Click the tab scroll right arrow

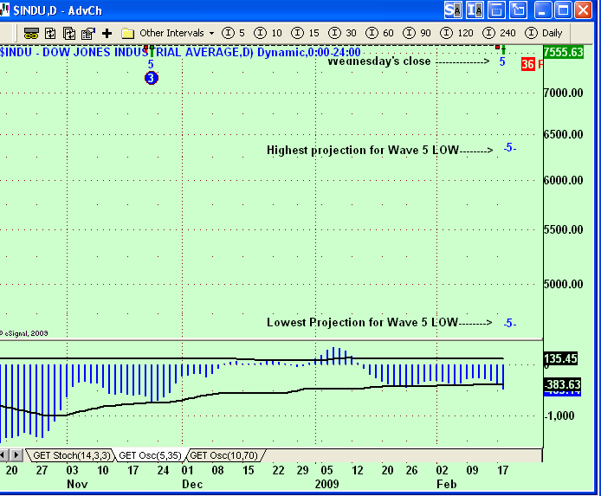pyautogui.click(x=16, y=455)
